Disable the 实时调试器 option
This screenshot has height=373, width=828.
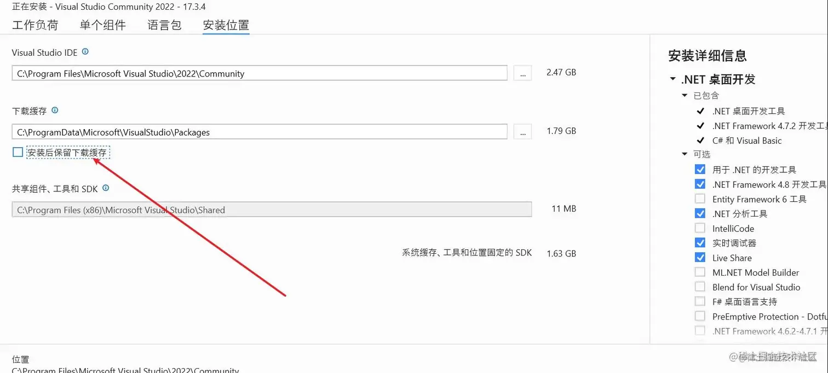[700, 243]
